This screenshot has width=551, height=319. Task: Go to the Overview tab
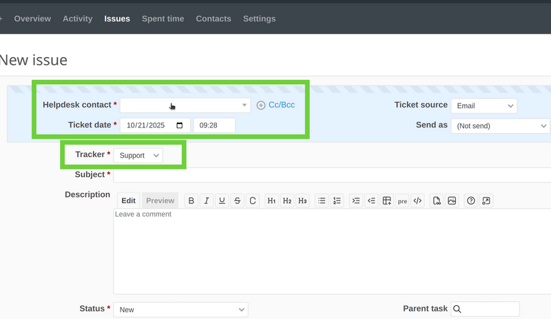[x=32, y=19]
